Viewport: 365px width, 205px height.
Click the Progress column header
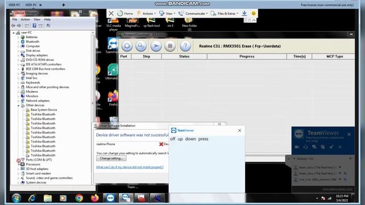click(247, 56)
